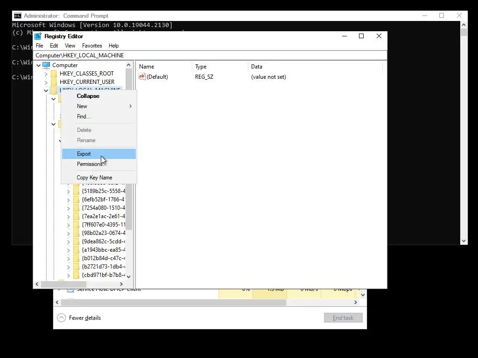Click folder icon of {7ff607e0-4395-11 key
Viewport: 478px width, 358px height.
(76, 225)
